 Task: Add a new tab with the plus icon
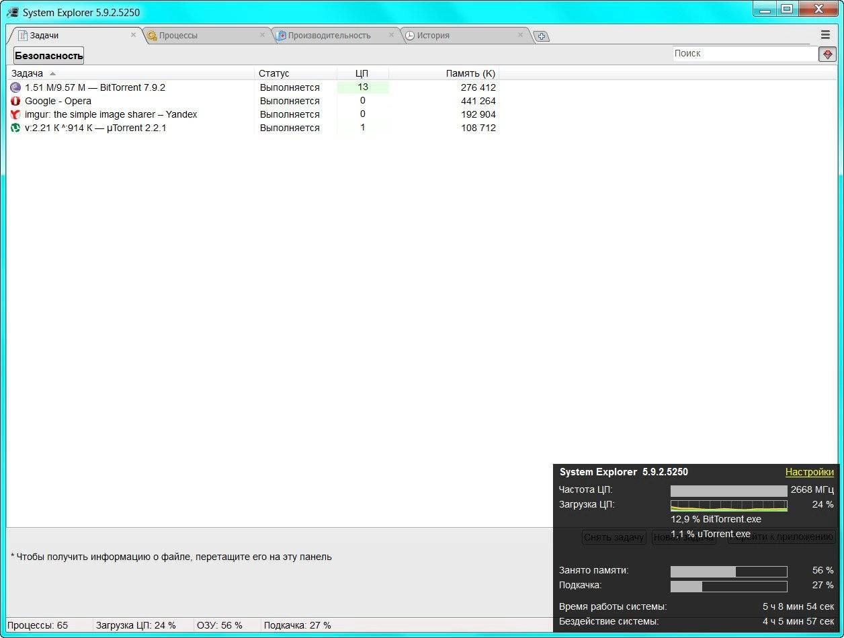pos(542,36)
